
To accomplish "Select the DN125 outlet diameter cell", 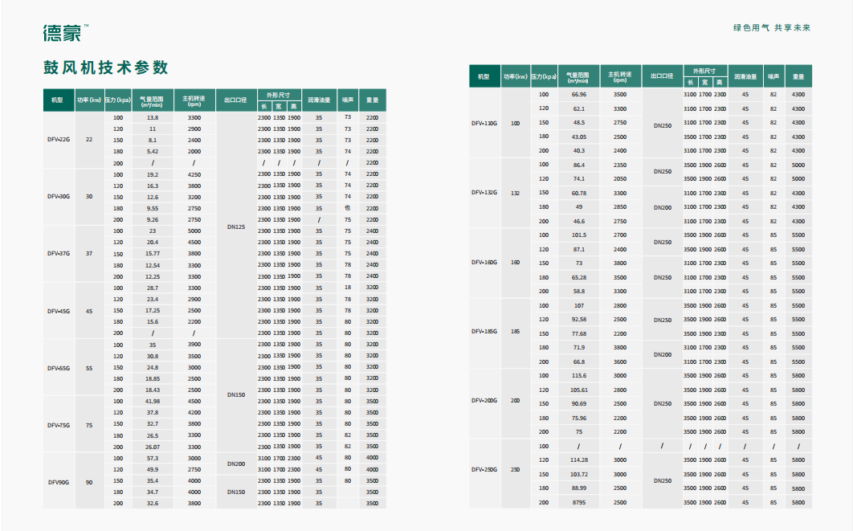I will click(x=236, y=227).
